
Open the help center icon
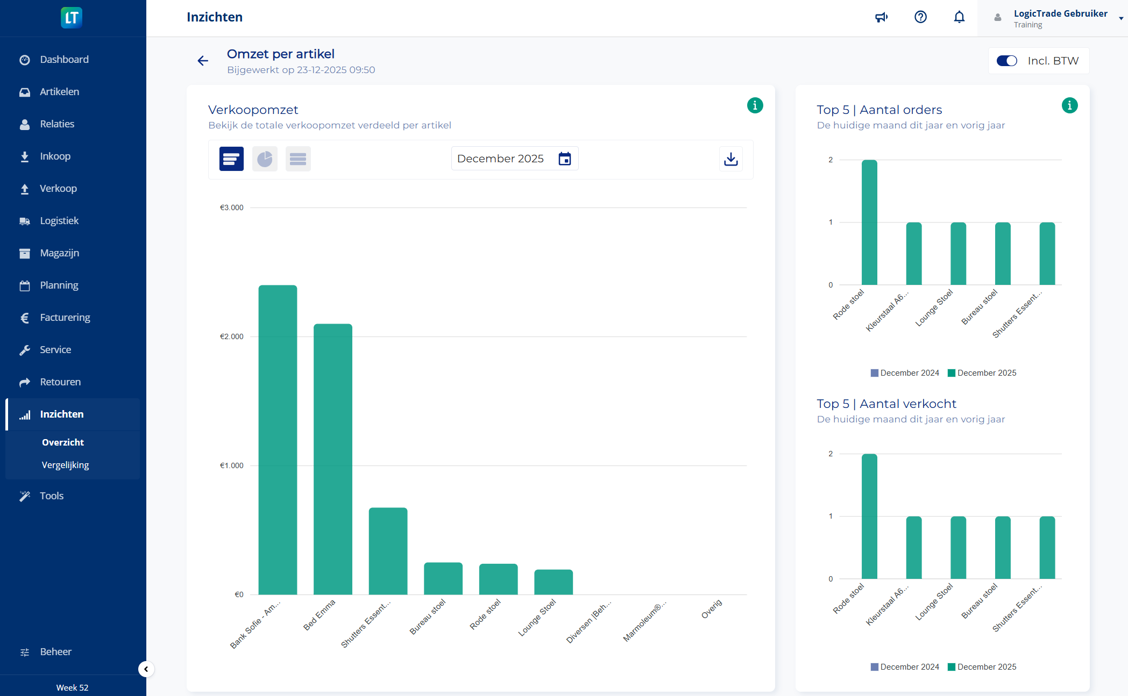[x=920, y=17]
